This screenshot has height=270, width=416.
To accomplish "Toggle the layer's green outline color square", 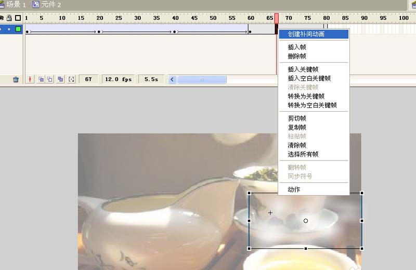I will pos(18,29).
